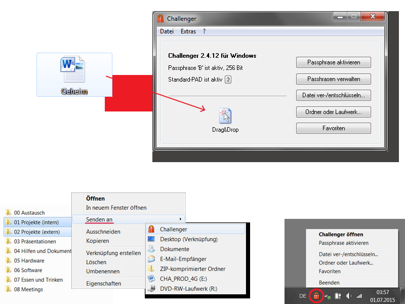
Task: Expand the Senden an submenu arrow
Action: (x=180, y=219)
